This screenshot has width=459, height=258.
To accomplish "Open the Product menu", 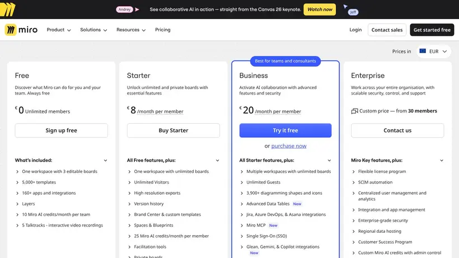I will tap(59, 30).
